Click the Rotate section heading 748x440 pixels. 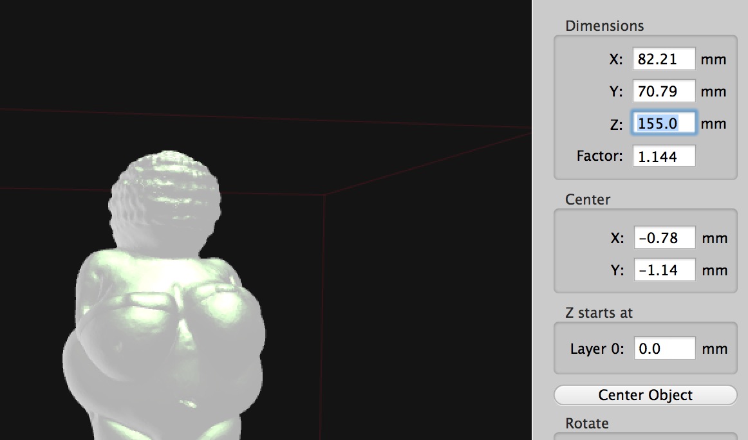tap(586, 423)
